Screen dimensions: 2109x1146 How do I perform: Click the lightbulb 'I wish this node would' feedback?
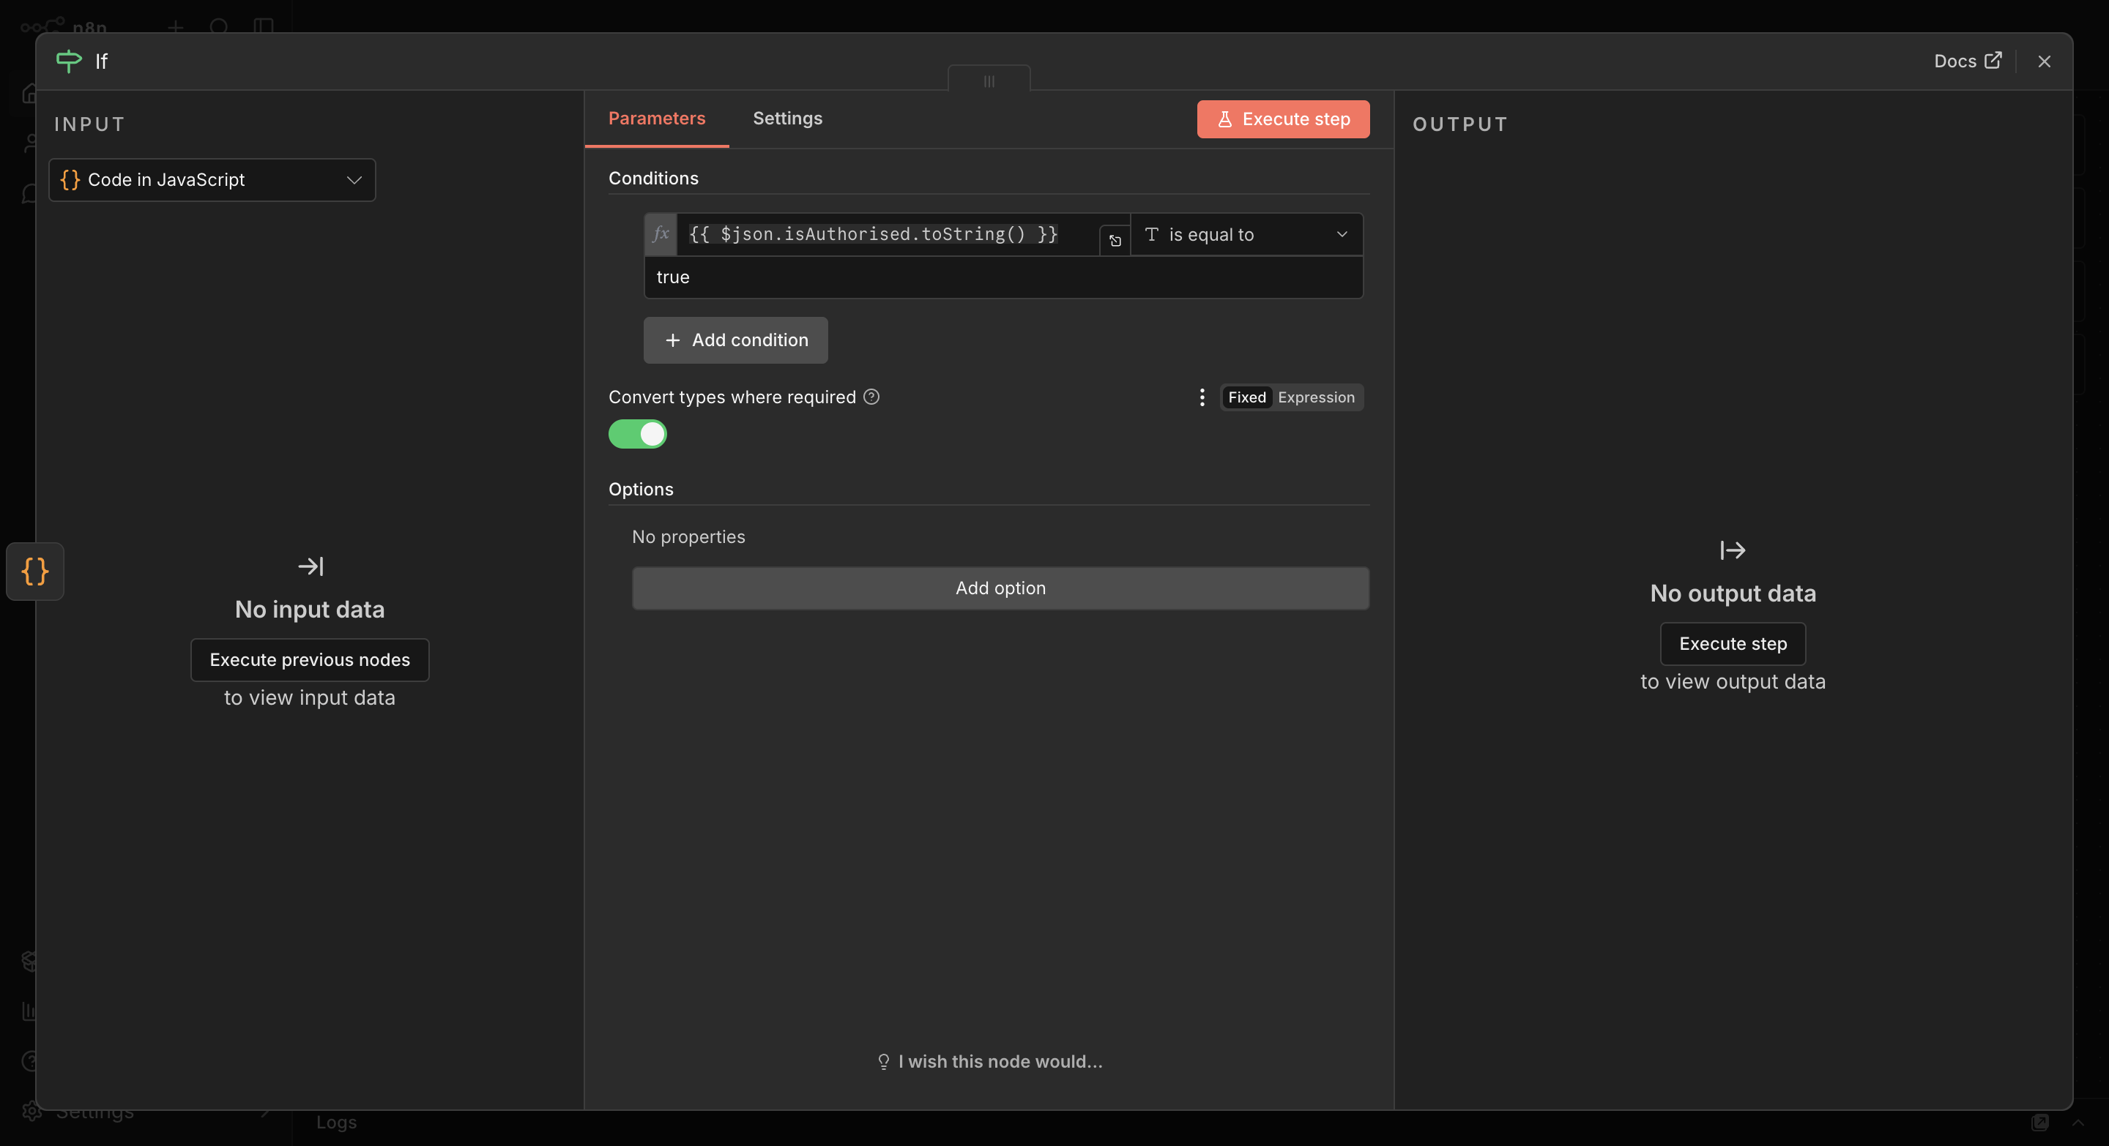pyautogui.click(x=989, y=1061)
